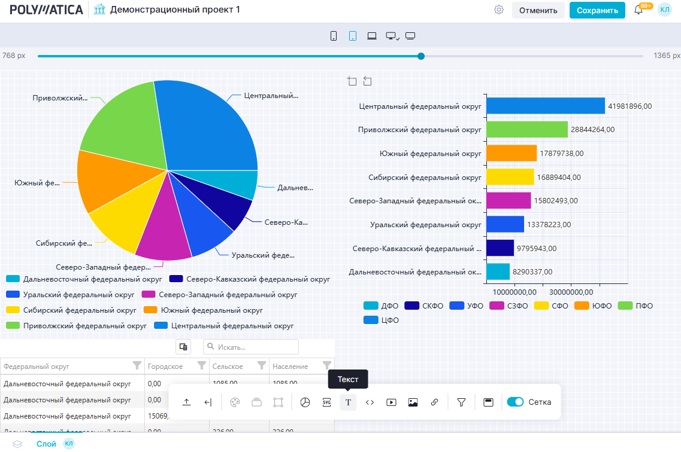
Task: Click the Сохранить button
Action: tap(597, 10)
